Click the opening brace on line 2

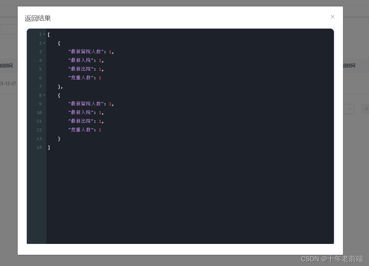[59, 43]
